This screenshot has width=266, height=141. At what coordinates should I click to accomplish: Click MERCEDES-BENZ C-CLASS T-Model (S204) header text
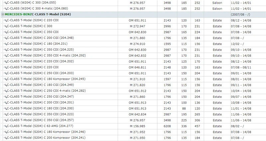pos(38,14)
